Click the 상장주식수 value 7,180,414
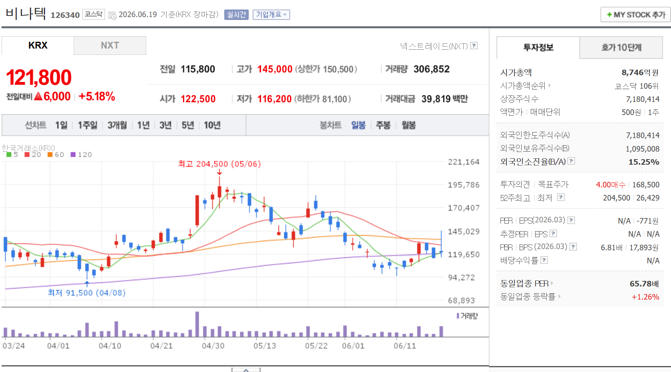 click(x=643, y=99)
